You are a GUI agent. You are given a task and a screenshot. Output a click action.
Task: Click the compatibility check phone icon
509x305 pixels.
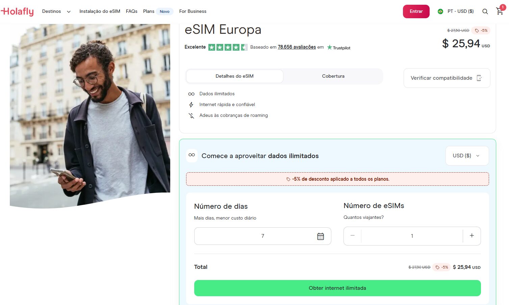coord(479,78)
